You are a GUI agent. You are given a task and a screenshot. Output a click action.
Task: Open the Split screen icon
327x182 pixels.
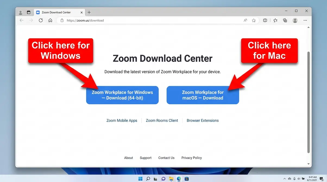[265, 20]
